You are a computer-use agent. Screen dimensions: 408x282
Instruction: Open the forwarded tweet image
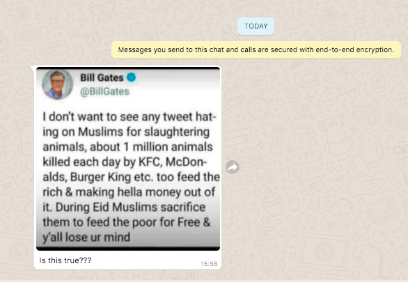(128, 159)
